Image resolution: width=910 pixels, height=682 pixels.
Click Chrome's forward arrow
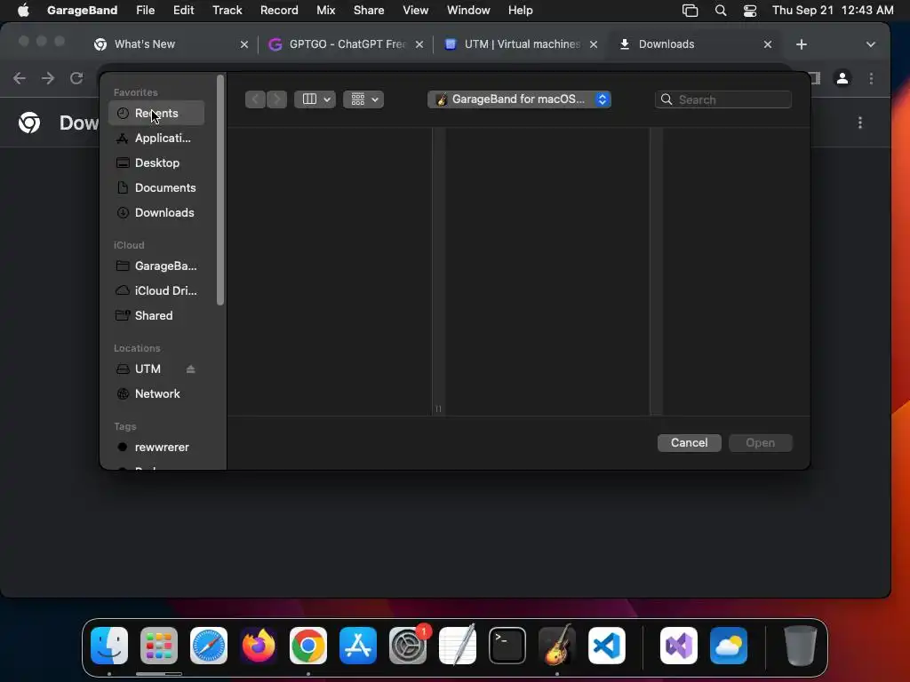(x=48, y=78)
